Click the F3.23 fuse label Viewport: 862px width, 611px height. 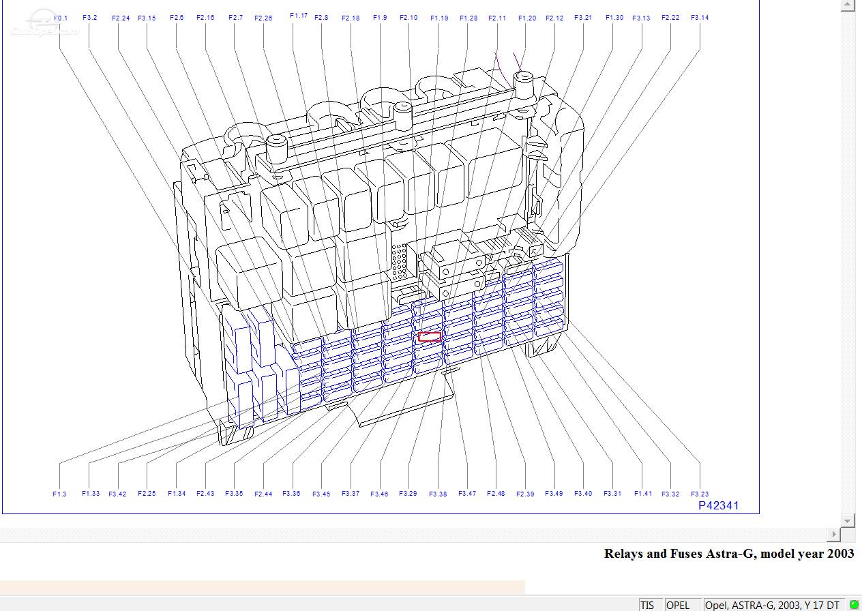pyautogui.click(x=700, y=494)
